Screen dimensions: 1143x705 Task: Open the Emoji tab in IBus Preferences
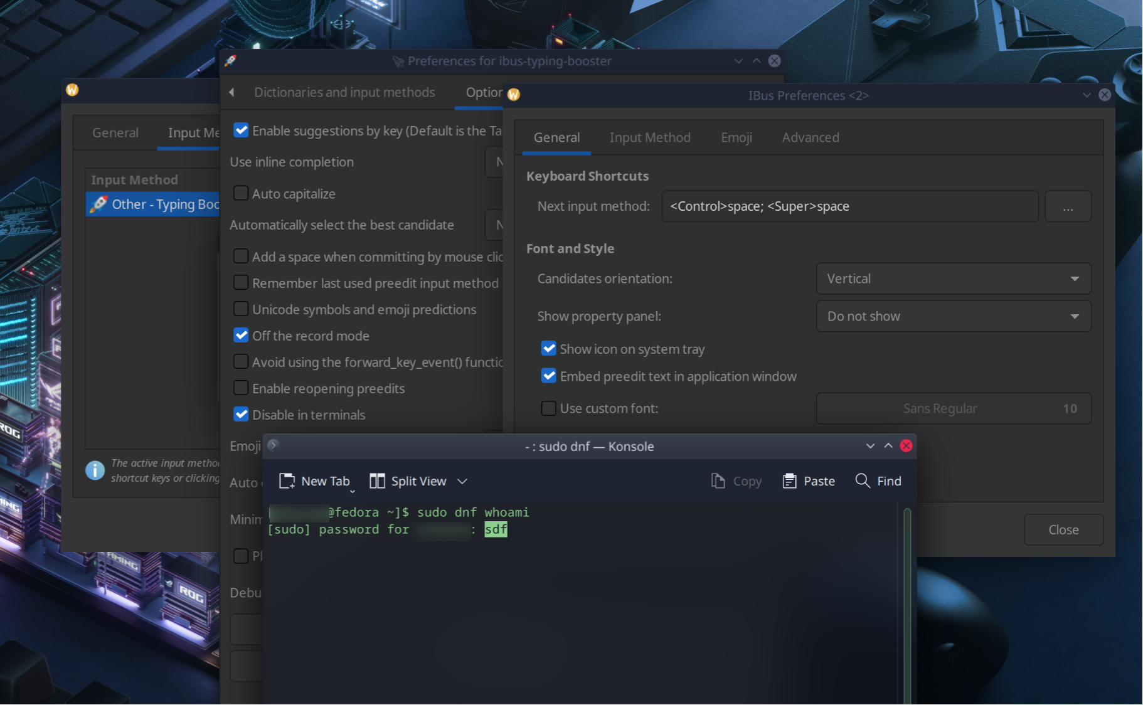pyautogui.click(x=736, y=137)
